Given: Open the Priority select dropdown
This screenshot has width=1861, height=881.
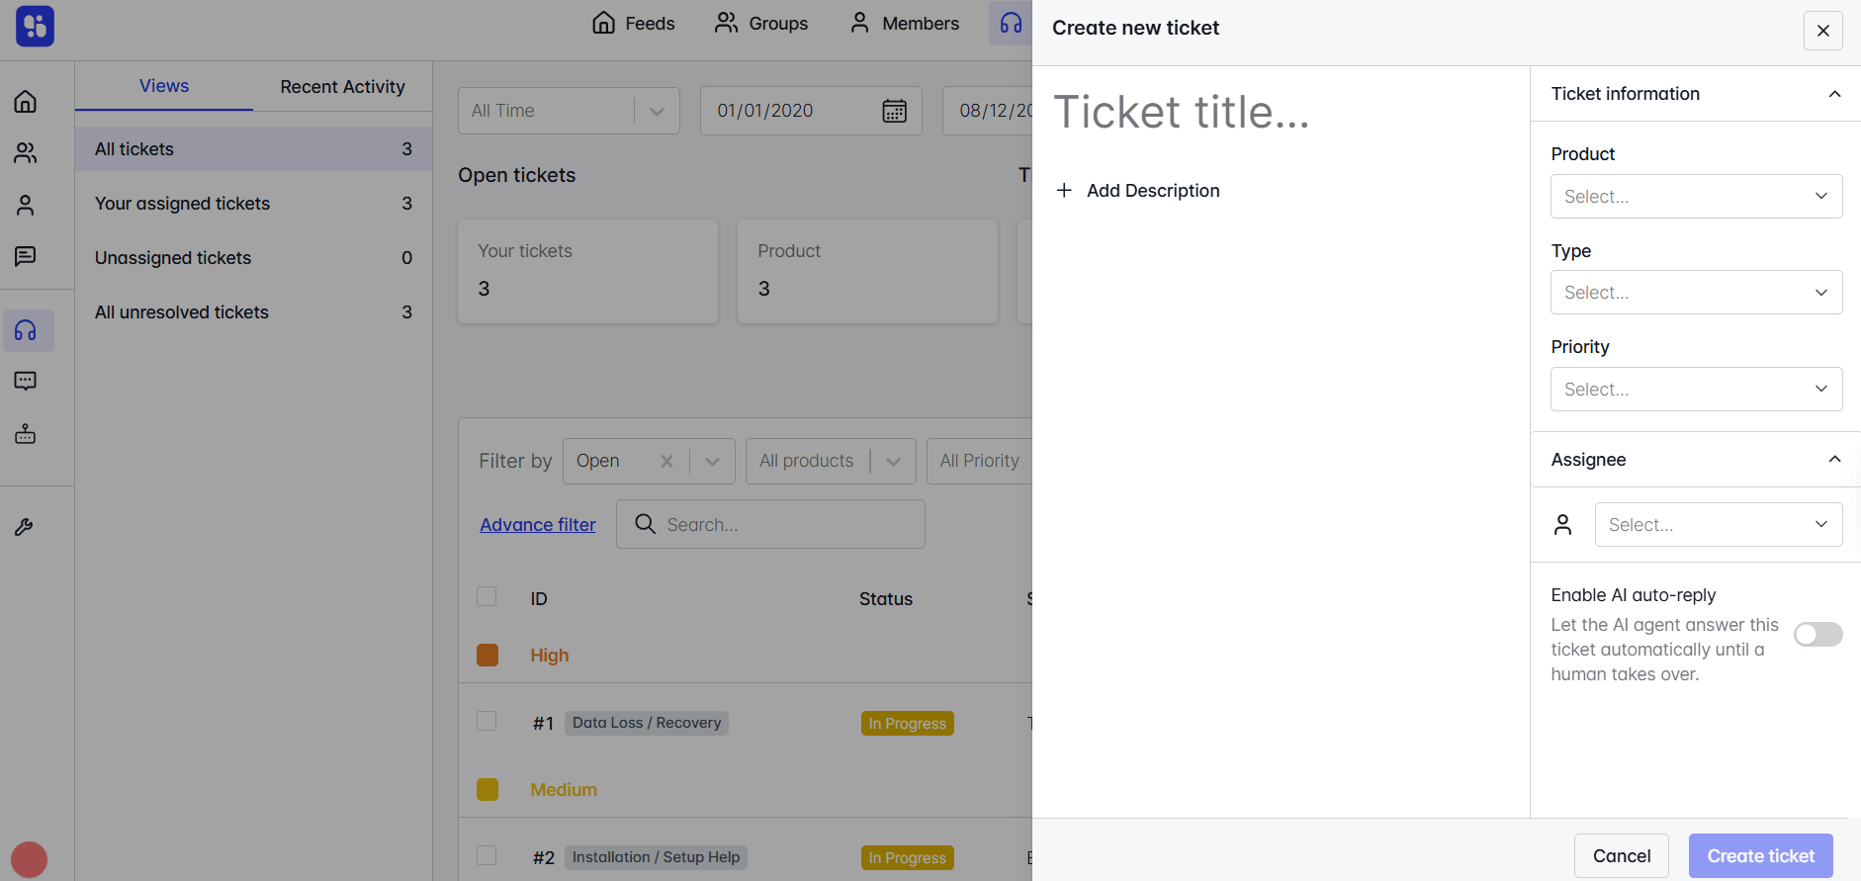Looking at the screenshot, I should [1696, 390].
